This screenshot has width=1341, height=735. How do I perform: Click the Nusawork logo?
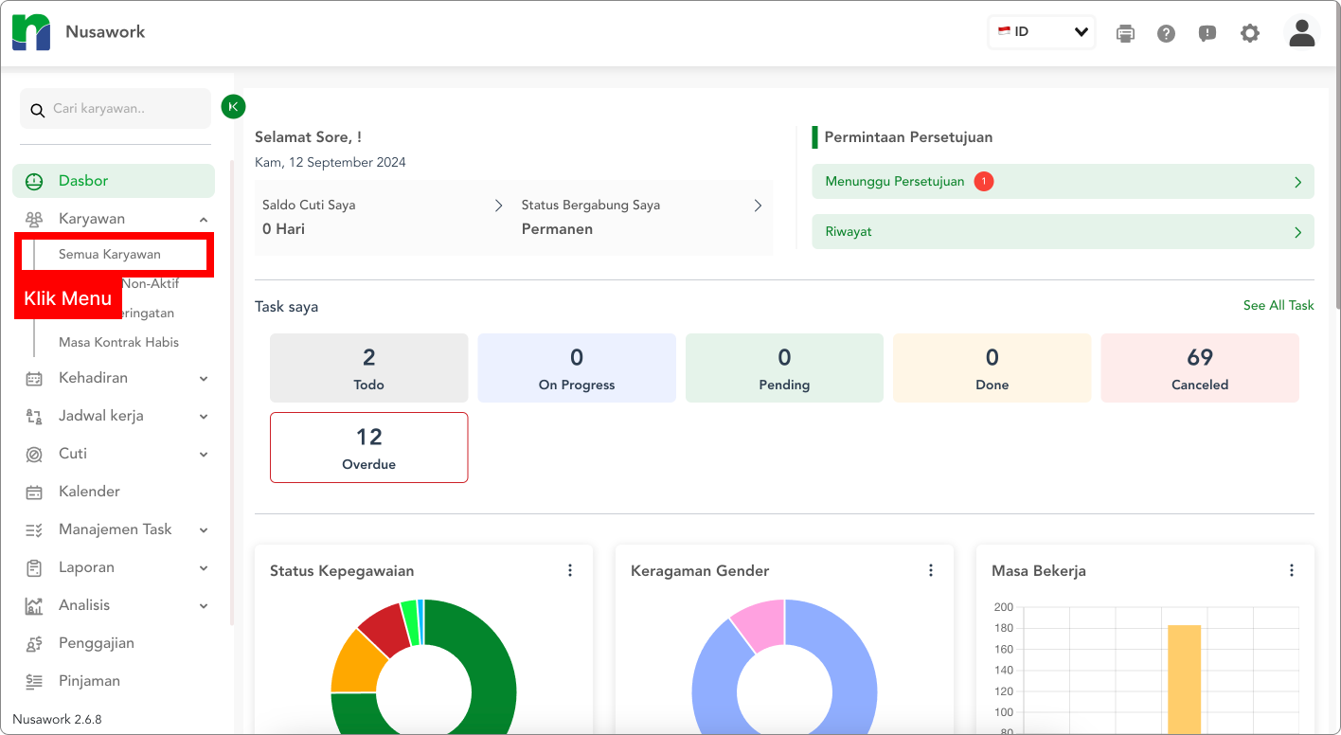coord(31,32)
